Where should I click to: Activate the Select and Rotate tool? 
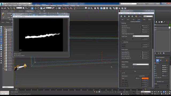click(38, 8)
